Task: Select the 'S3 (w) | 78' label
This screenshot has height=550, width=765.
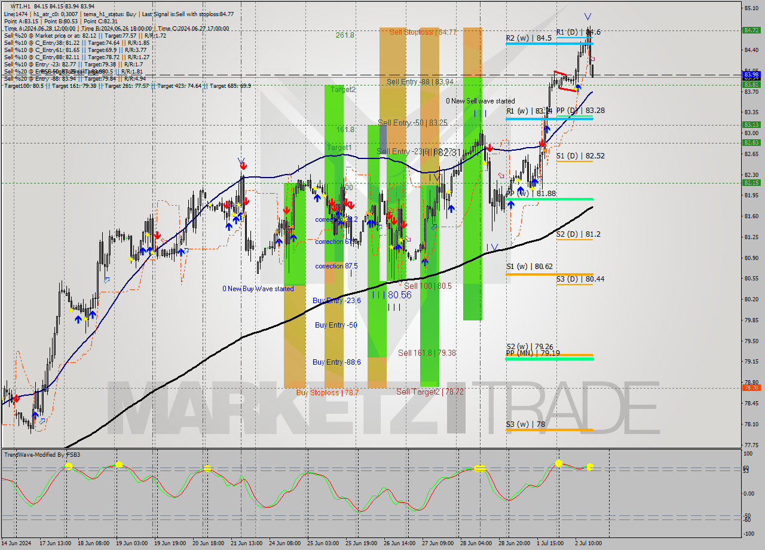Action: pos(525,424)
